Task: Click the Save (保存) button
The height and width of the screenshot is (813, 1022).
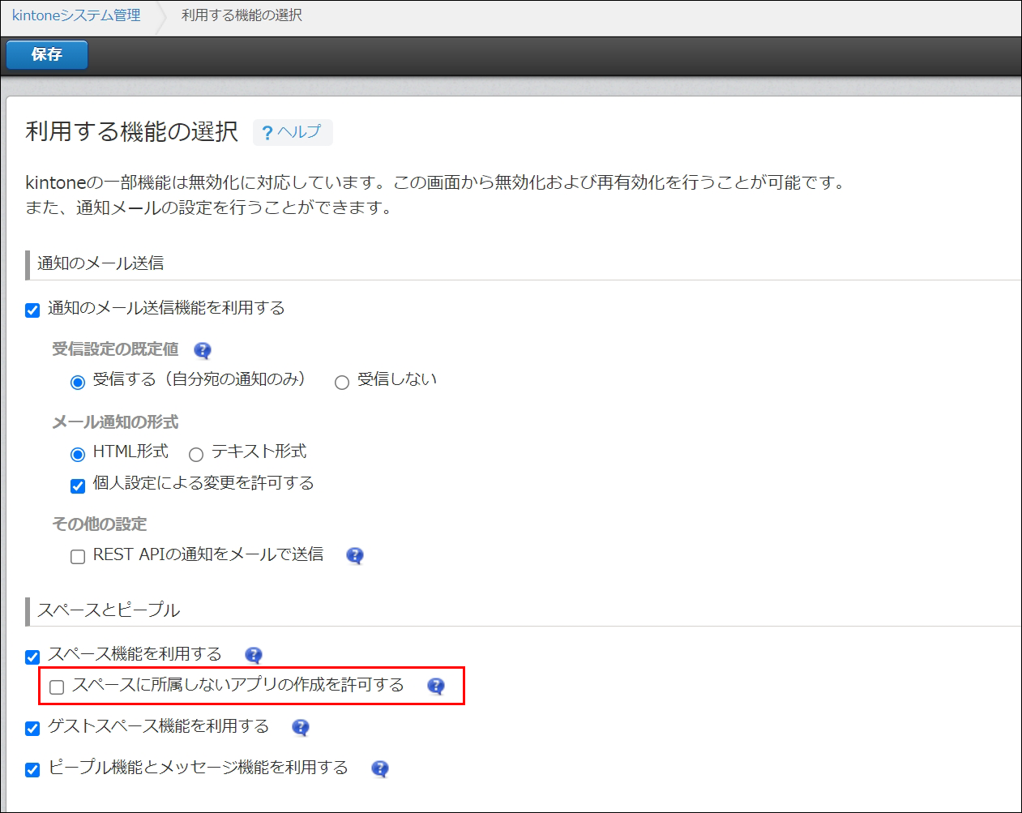Action: 46,55
